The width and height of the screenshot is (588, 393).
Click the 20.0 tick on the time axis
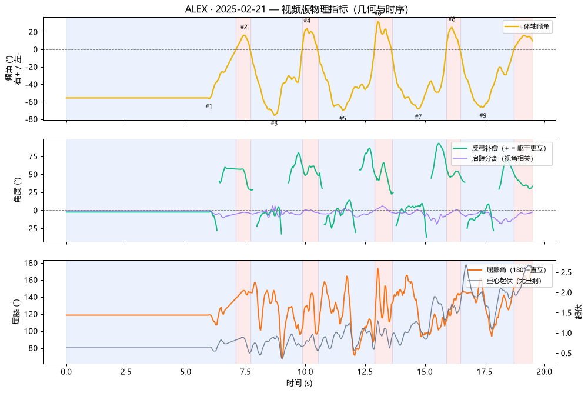(x=544, y=372)
